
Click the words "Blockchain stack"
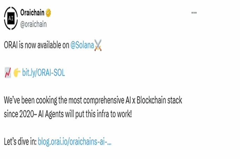point(161,100)
